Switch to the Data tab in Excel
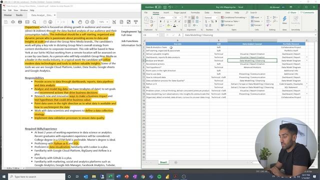Image resolution: width=320 pixels, height=180 pixels. pos(206,12)
